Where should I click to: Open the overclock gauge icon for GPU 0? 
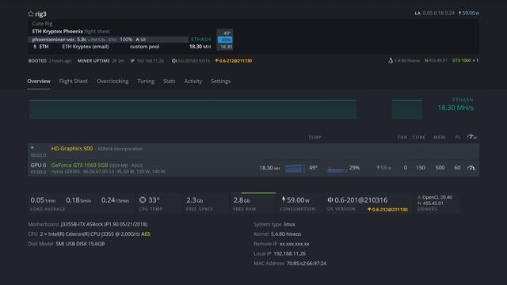(x=471, y=168)
